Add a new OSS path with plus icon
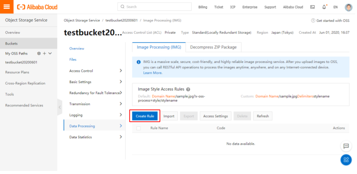This screenshot has height=174, width=357. pos(44,53)
